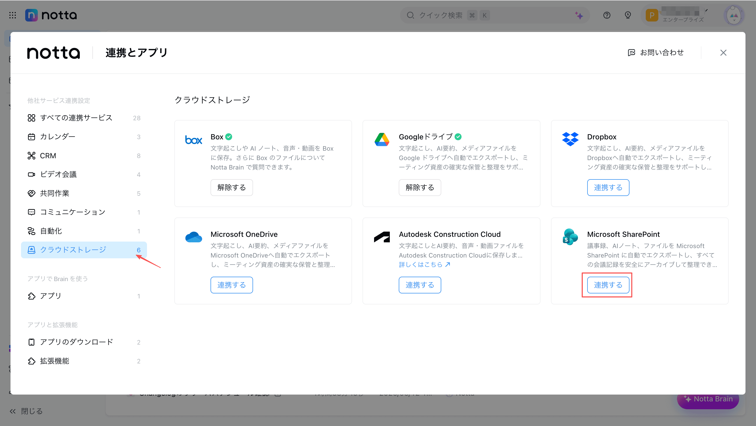
Task: Click the Google Drive logo icon
Action: tap(382, 139)
